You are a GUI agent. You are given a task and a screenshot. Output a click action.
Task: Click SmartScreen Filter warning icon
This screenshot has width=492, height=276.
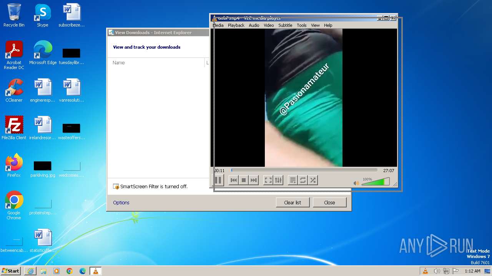pos(116,186)
